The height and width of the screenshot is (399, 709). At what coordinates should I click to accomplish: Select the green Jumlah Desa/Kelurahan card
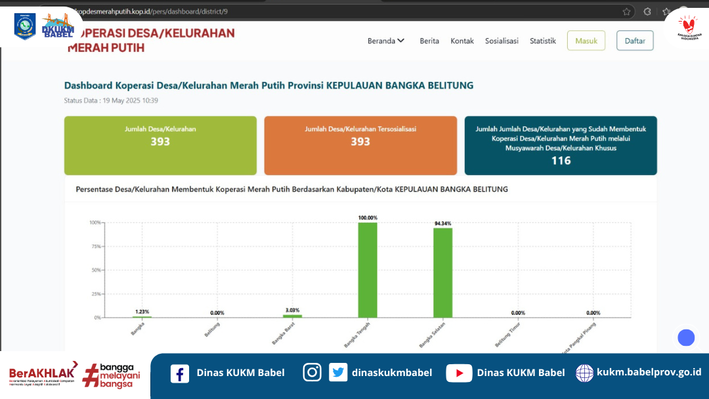(x=160, y=146)
